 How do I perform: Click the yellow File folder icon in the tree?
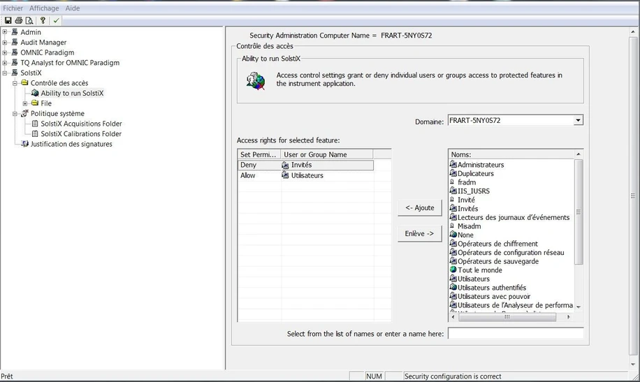(x=35, y=103)
